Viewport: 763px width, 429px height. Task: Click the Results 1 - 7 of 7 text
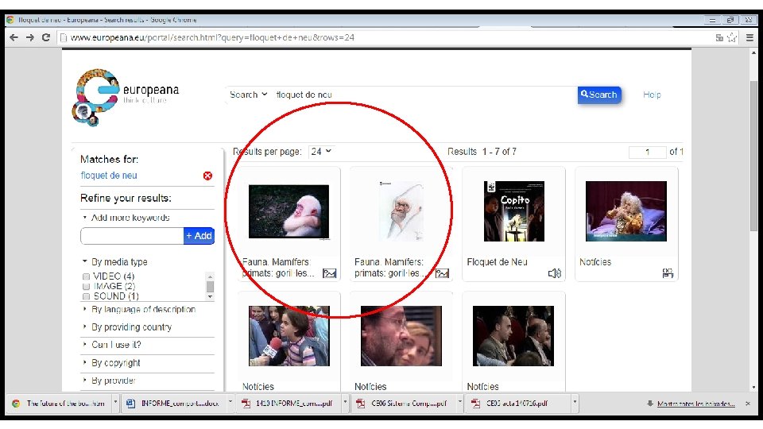pyautogui.click(x=482, y=152)
